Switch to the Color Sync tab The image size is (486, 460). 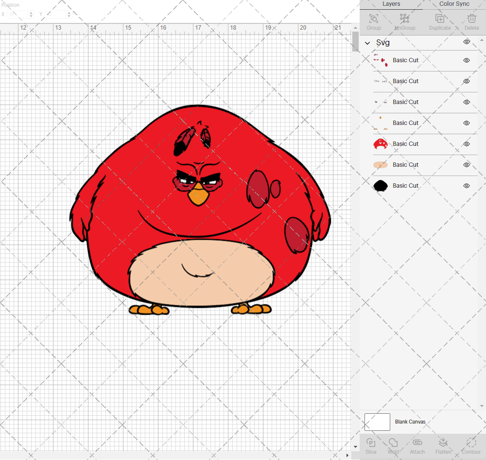click(x=454, y=4)
